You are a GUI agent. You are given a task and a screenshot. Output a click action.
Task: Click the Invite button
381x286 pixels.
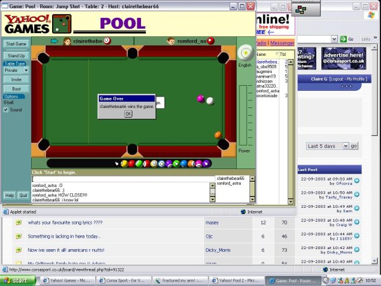coord(17,79)
